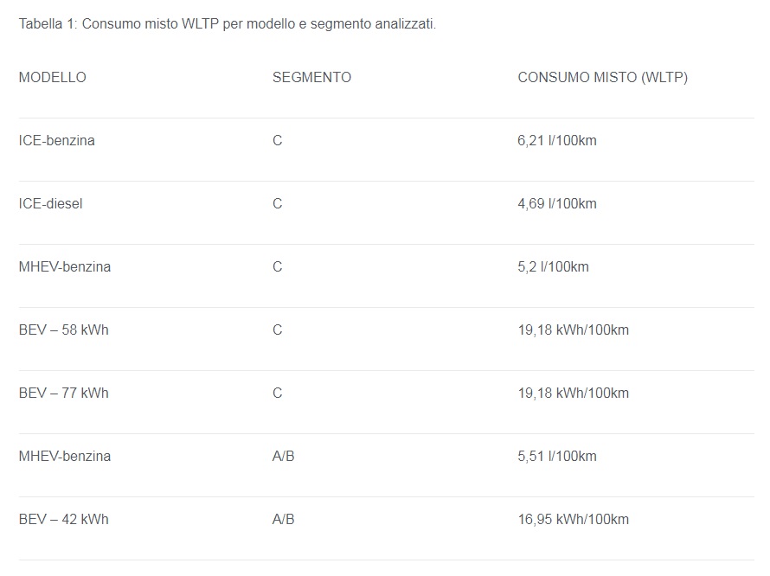This screenshot has width=770, height=576.
Task: Click the ICE-benzina model cell
Action: tap(57, 140)
